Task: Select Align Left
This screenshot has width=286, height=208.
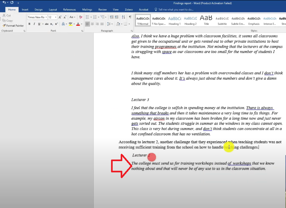Action: 87,24
